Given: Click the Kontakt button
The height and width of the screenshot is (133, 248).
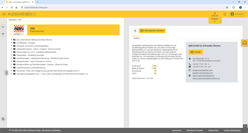Looking at the screenshot, I should click(196, 52).
